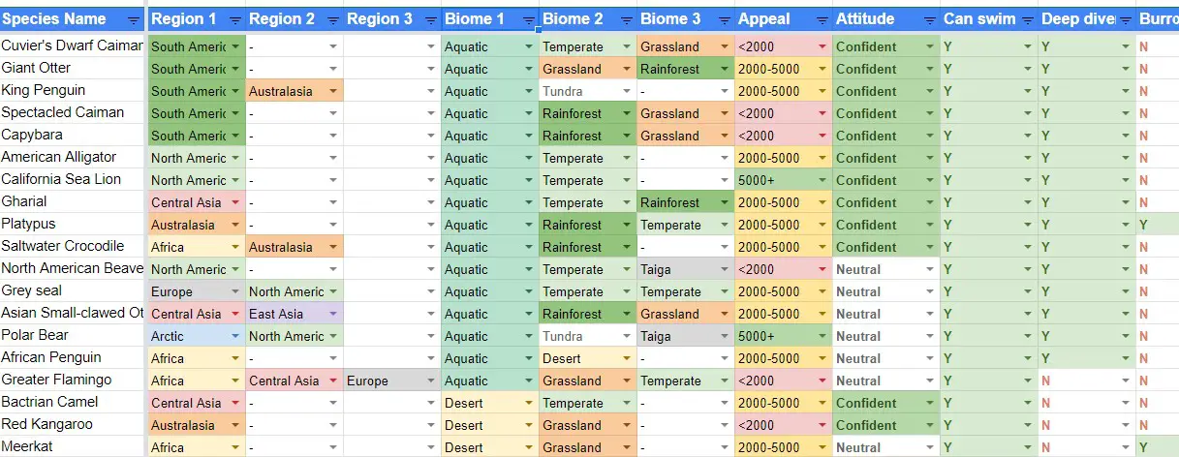
Task: Open the Appeal header filter icon
Action: pyautogui.click(x=822, y=19)
